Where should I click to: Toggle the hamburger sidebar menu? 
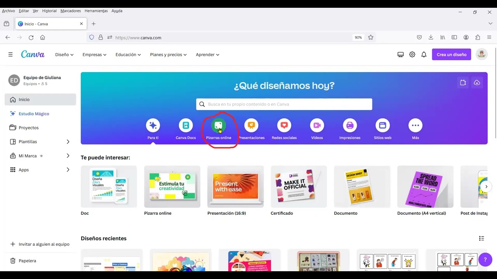pos(10,55)
